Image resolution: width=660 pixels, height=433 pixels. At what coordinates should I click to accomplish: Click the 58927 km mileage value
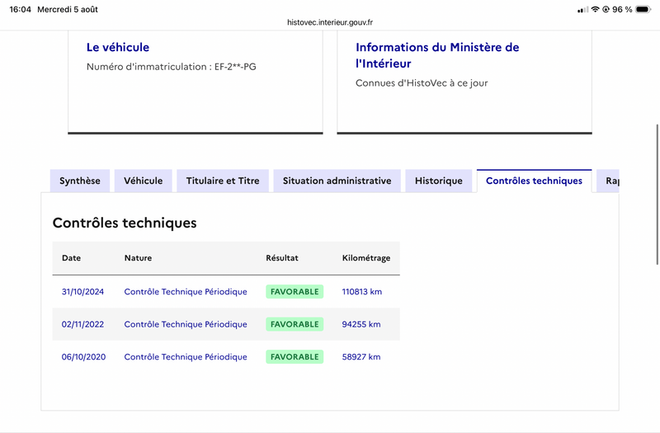pyautogui.click(x=361, y=357)
